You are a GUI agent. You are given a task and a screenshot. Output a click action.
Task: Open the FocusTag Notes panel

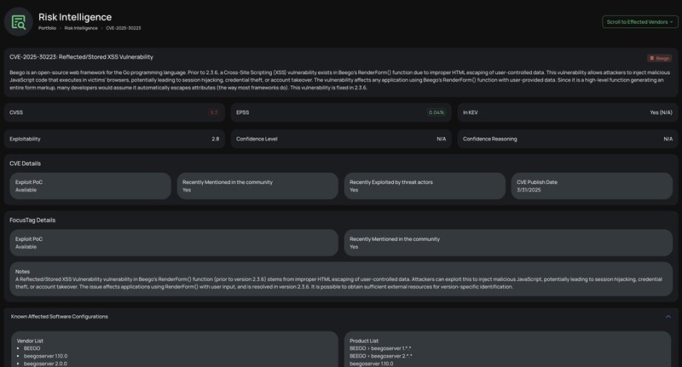coord(341,279)
